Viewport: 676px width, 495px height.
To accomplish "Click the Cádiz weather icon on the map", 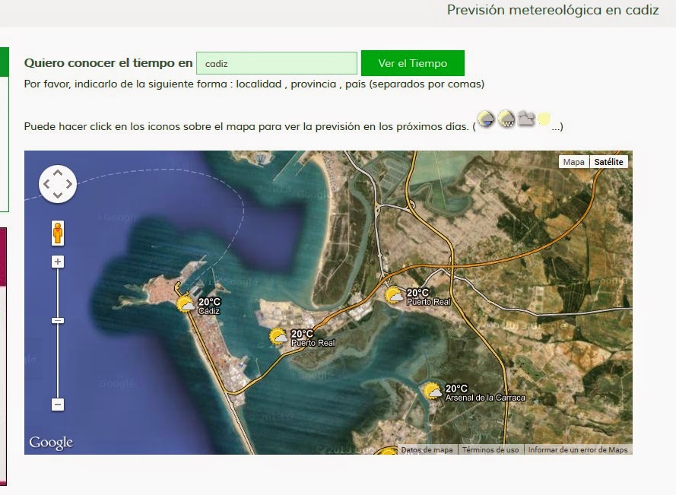I will click(185, 303).
